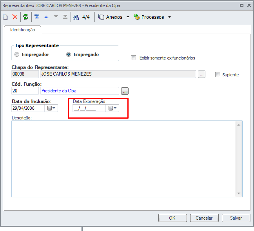The width and height of the screenshot is (254, 231).
Task: Click the Data da Inclusão date field
Action: 28,108
